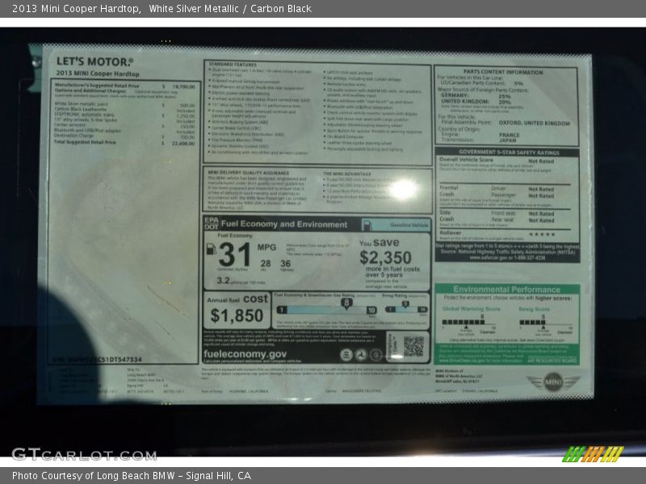Click the 'Global Warming Score' bar
The width and height of the screenshot is (646, 484).
point(464,322)
